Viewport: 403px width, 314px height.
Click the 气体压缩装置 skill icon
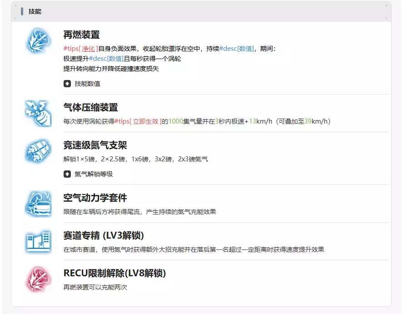(x=38, y=113)
